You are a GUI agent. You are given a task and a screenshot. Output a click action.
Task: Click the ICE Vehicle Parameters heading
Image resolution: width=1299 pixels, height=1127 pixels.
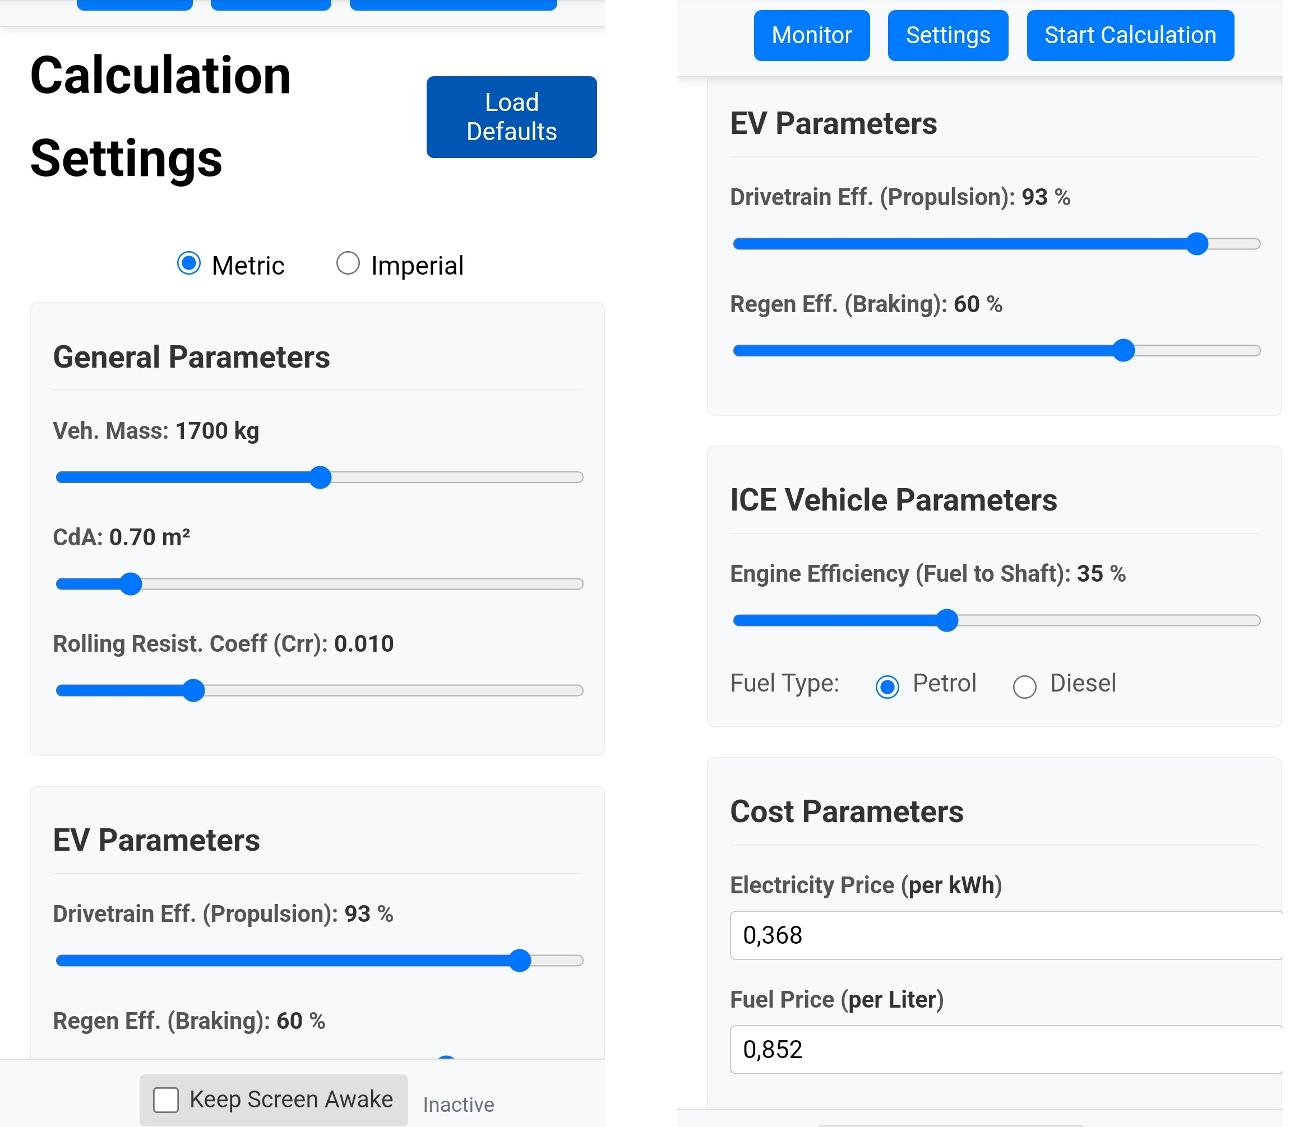pyautogui.click(x=893, y=500)
